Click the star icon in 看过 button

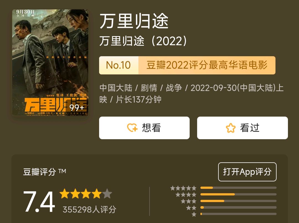pyautogui.click(x=230, y=128)
